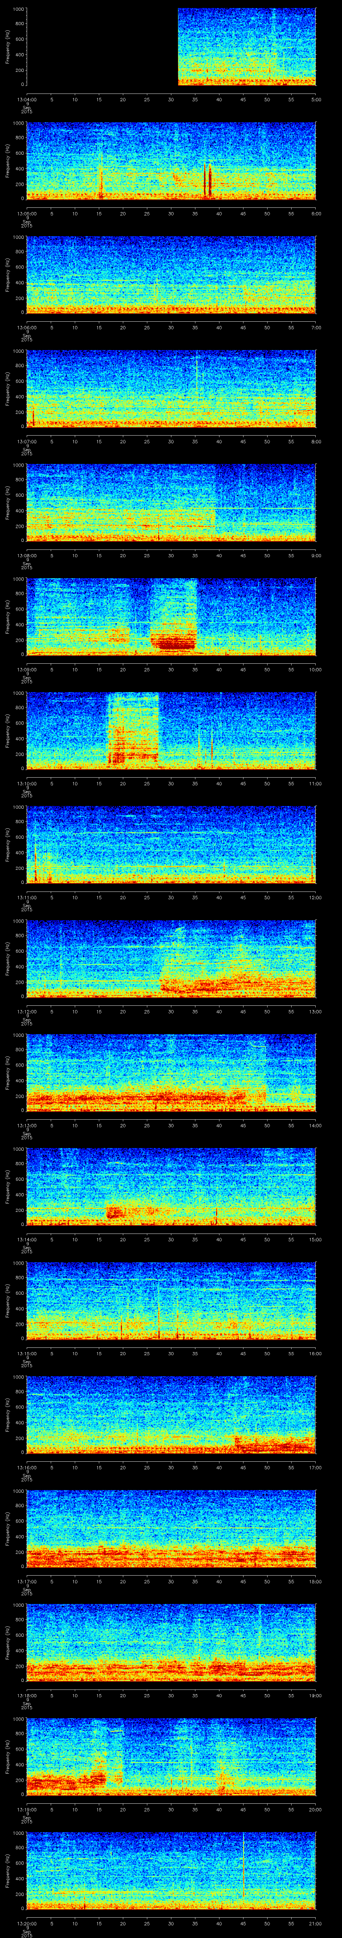Click the black empty area of the first spectrogram
Screen dimensions: 342x1938
click(102, 47)
